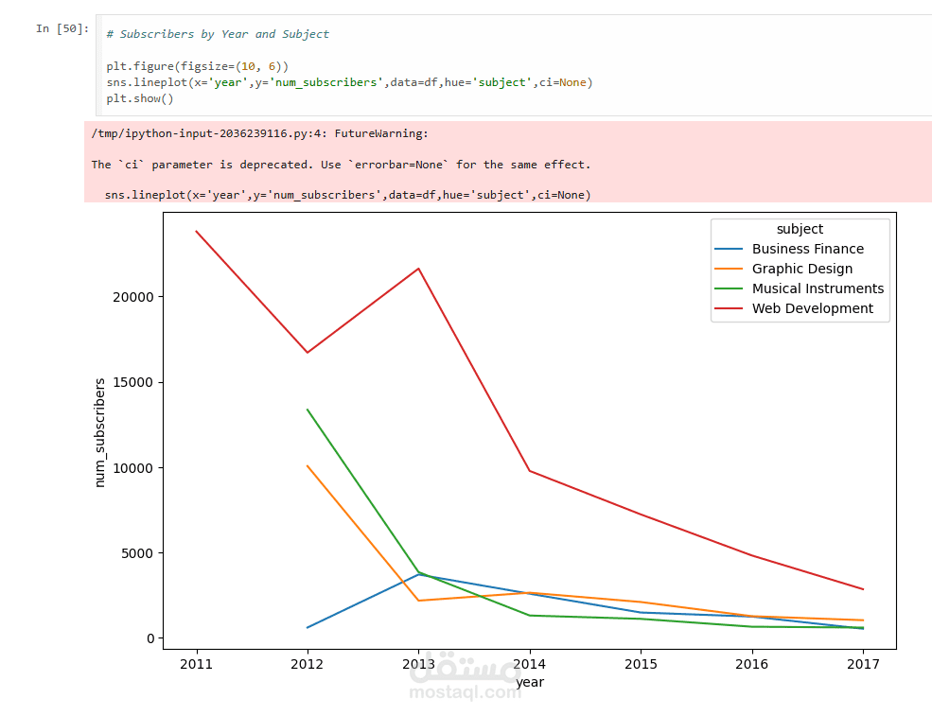Screen dimensions: 932x716
Task: Click the Graphic Design legend label
Action: pos(801,269)
